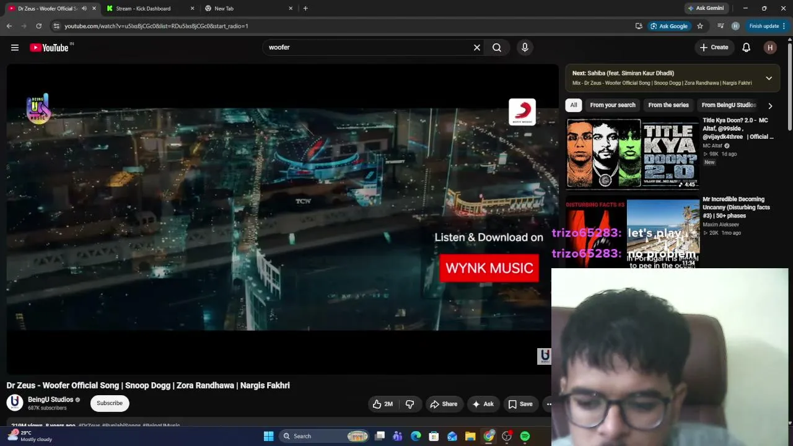Mute the YouTube tab via speaker icon
The image size is (793, 446).
point(84,9)
